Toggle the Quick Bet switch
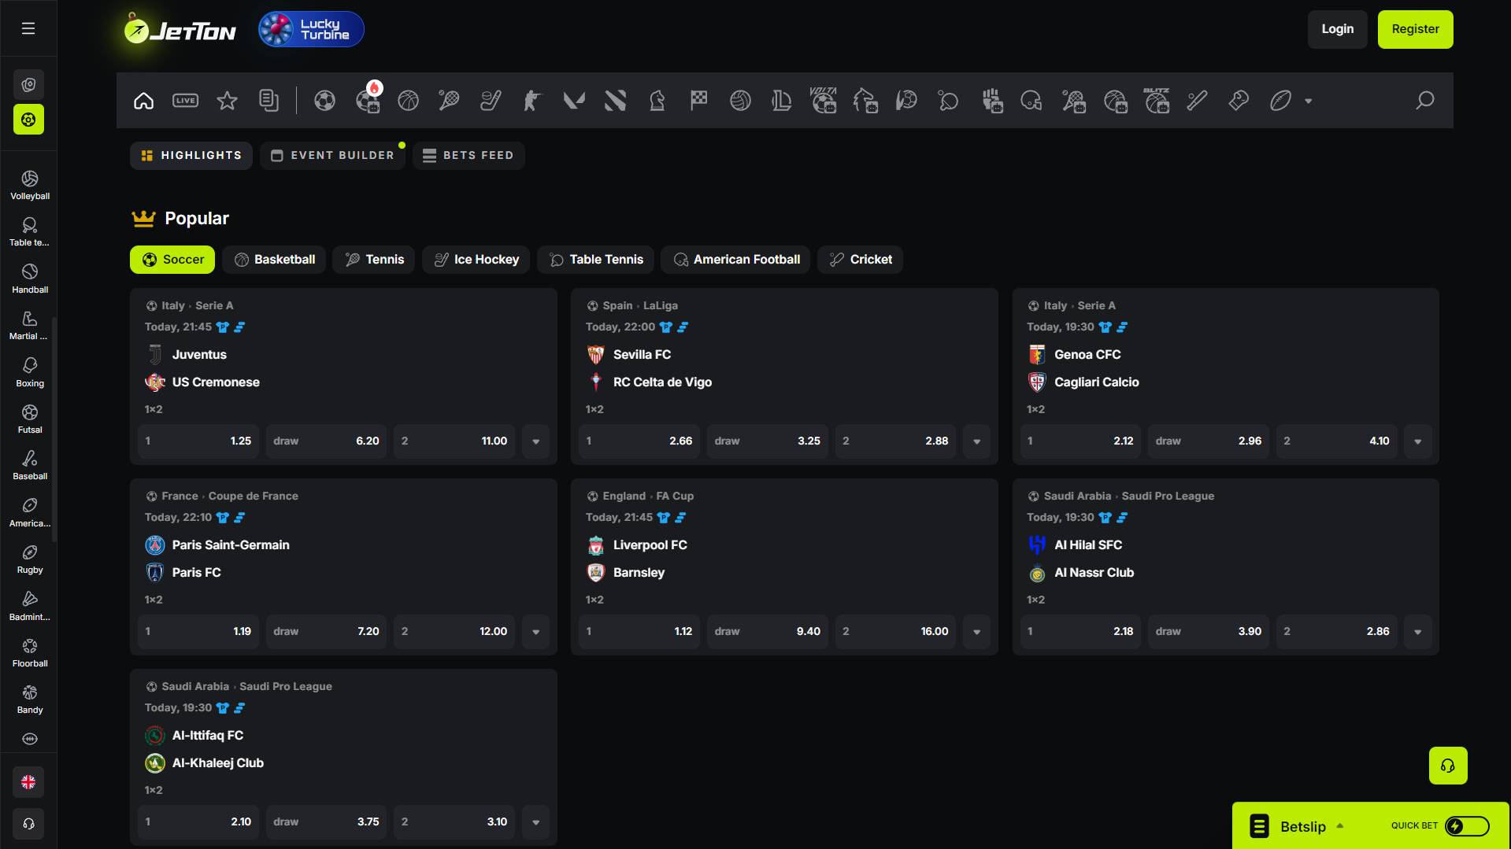Image resolution: width=1511 pixels, height=849 pixels. pos(1466,826)
